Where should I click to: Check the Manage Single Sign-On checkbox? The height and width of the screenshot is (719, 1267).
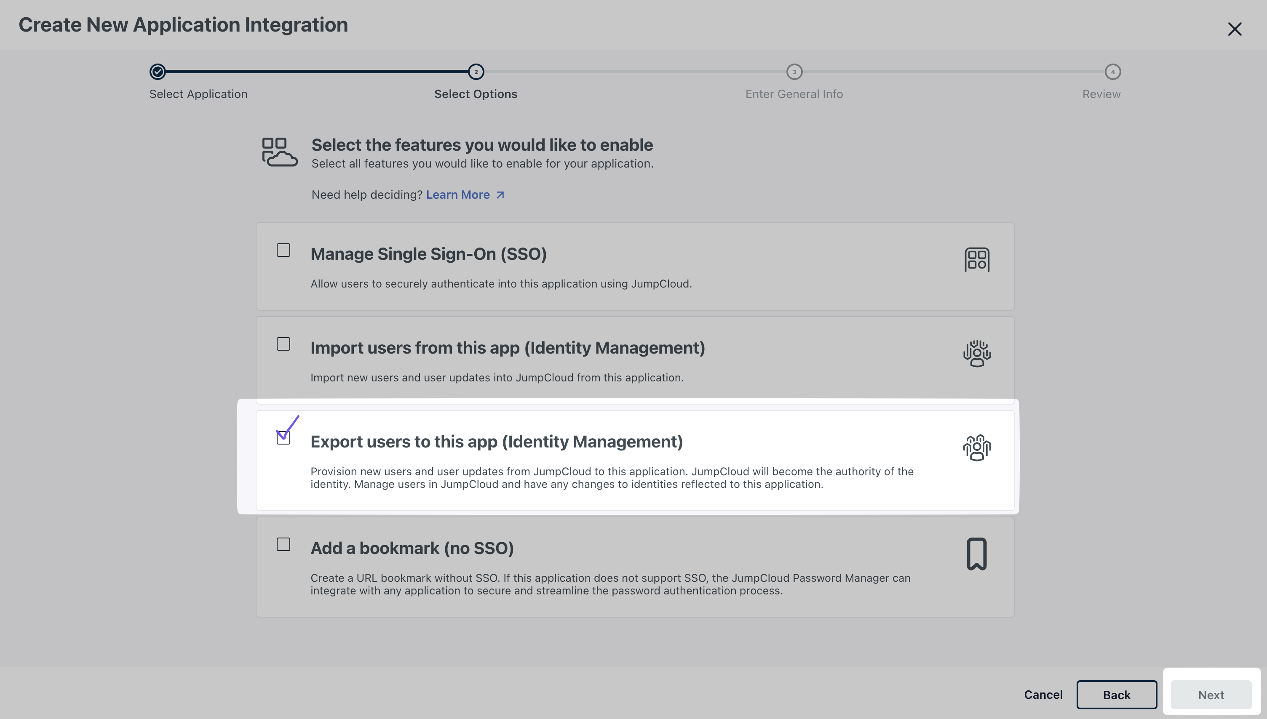pos(283,250)
